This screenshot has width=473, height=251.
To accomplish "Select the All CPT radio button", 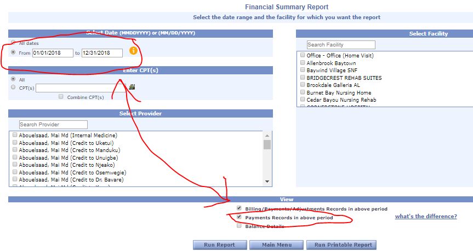I will [x=13, y=79].
